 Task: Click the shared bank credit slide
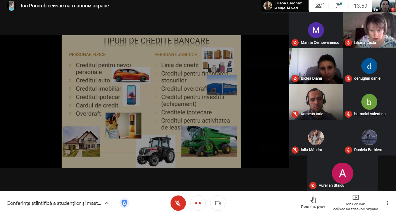151,101
